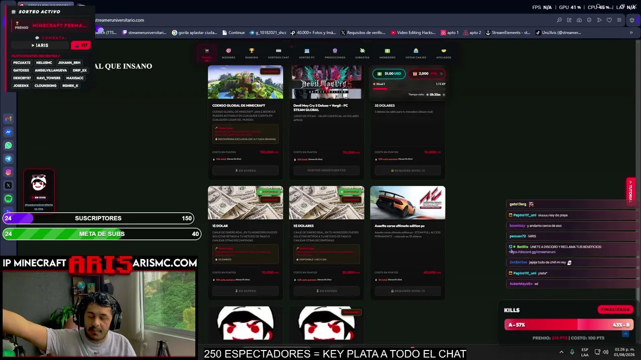Image resolution: width=641 pixels, height=360 pixels.
Task: Go to Votar Canjes tab
Action: (416, 53)
